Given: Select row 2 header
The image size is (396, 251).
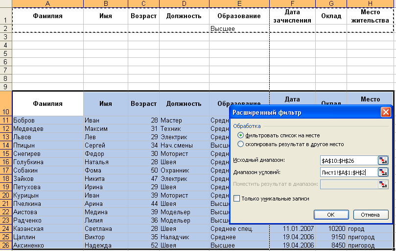Looking at the screenshot, I should [5, 28].
